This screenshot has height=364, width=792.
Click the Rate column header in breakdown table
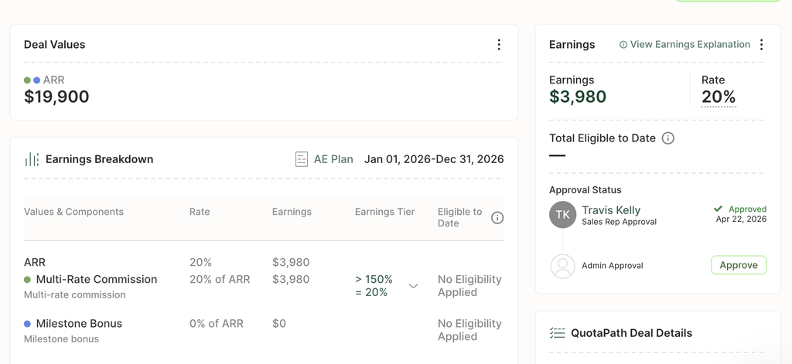(x=200, y=212)
